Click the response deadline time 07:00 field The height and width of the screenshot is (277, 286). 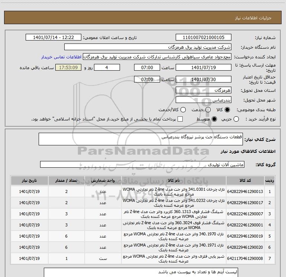[x=147, y=67]
